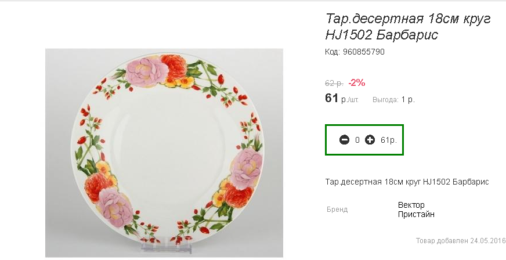Click the product code 960855790
The width and height of the screenshot is (506, 260).
tap(355, 52)
